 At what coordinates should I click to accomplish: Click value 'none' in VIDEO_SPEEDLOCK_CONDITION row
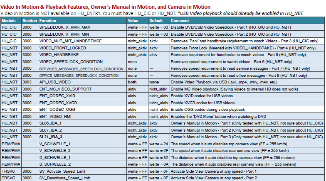[x=132, y=61]
